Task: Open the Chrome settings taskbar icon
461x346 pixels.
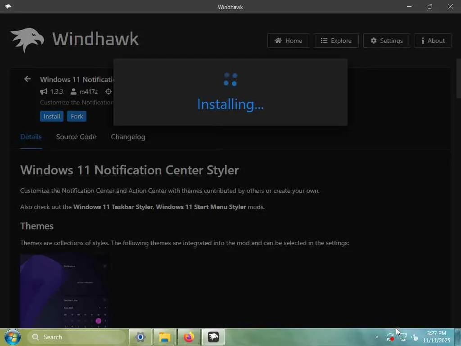Action: pos(140,337)
